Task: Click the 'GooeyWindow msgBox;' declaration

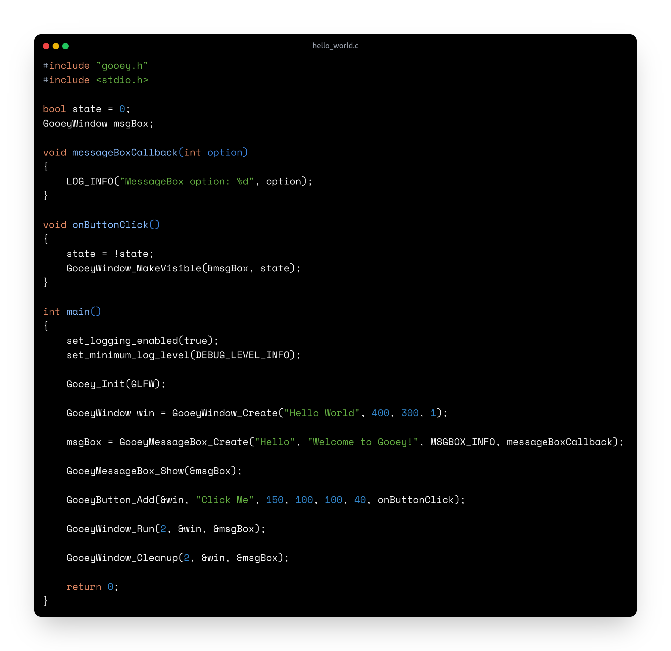Action: coord(98,124)
